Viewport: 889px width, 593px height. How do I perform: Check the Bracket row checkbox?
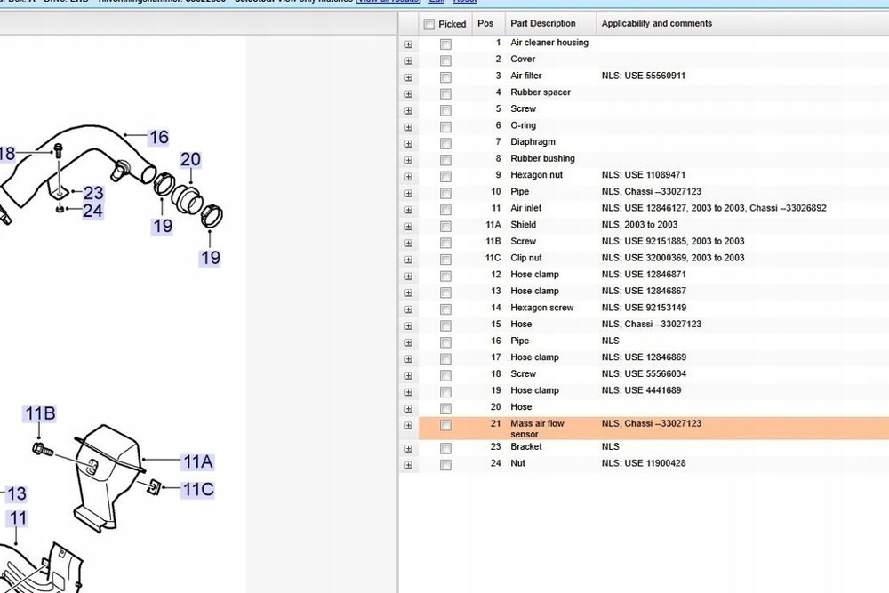(x=445, y=448)
